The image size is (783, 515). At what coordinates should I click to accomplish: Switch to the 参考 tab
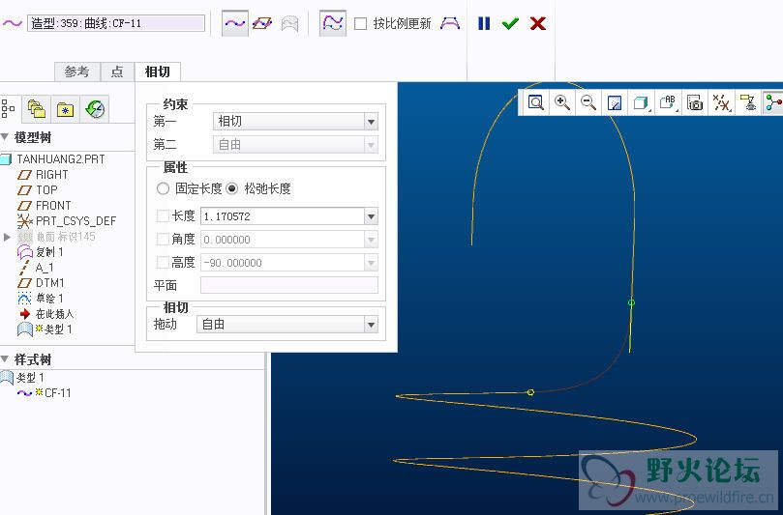click(x=76, y=72)
